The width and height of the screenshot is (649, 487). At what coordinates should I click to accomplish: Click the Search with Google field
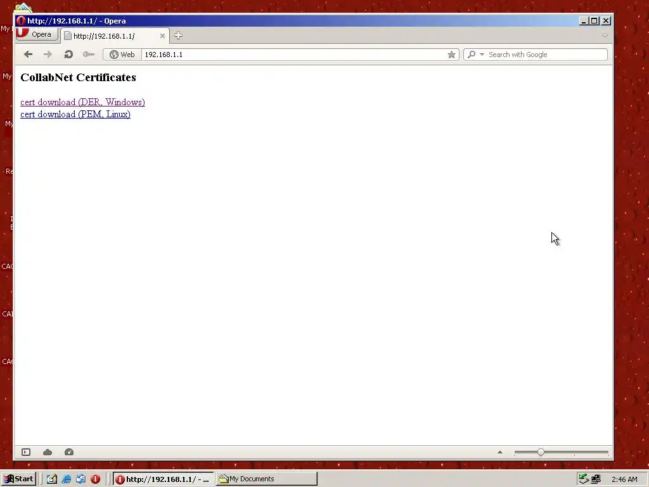pyautogui.click(x=546, y=55)
